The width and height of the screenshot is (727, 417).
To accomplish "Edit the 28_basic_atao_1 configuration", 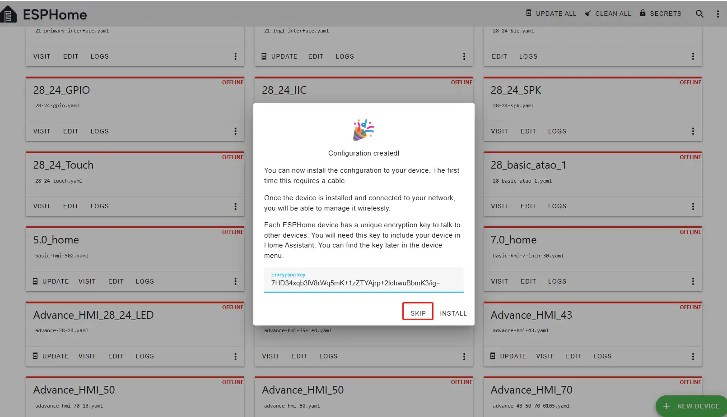I will coord(528,206).
